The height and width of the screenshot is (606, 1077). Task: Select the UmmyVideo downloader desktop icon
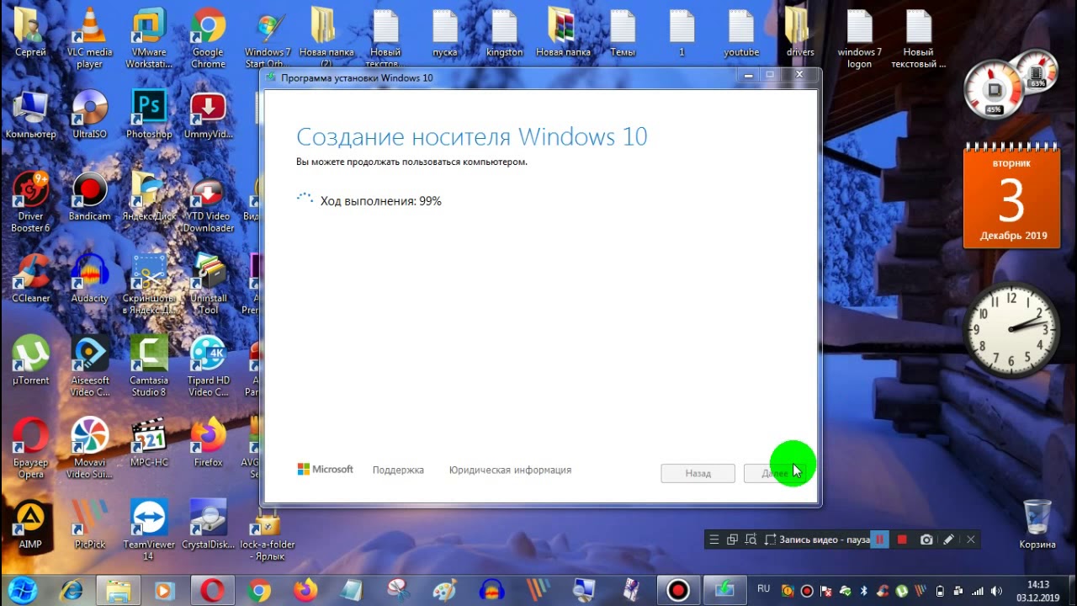(x=208, y=115)
